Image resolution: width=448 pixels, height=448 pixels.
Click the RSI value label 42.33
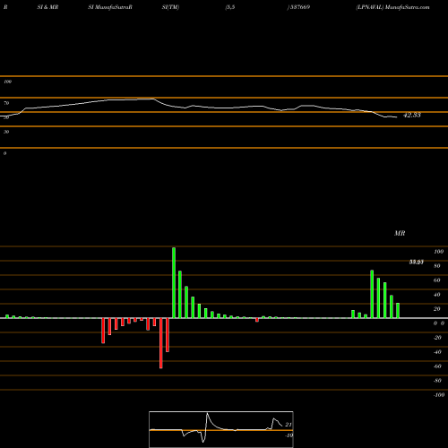pyautogui.click(x=412, y=115)
